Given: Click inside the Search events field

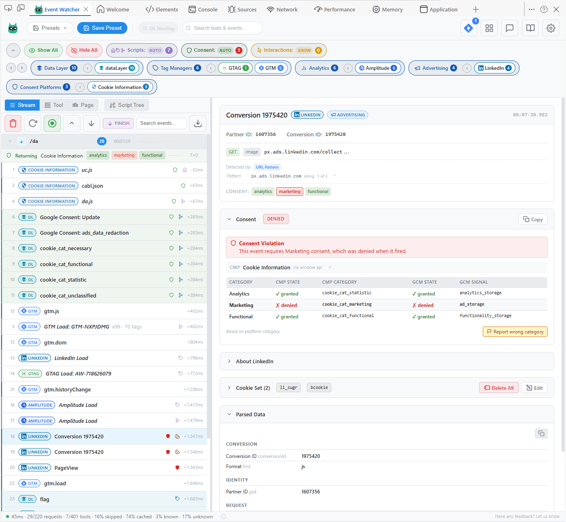Looking at the screenshot, I should coord(161,123).
